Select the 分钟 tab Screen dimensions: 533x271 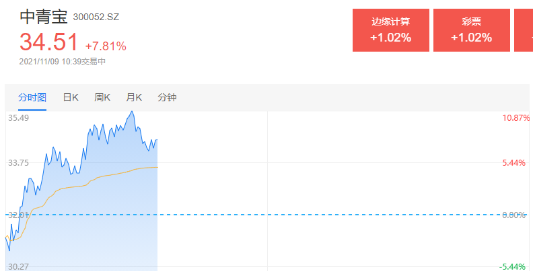[167, 97]
